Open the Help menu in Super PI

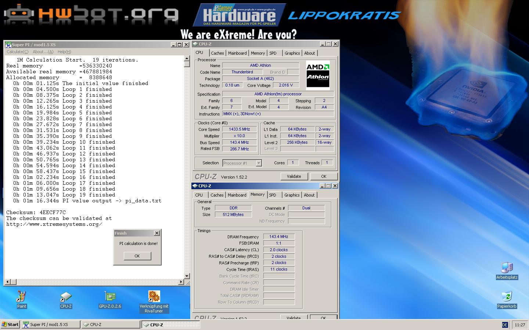coord(64,52)
